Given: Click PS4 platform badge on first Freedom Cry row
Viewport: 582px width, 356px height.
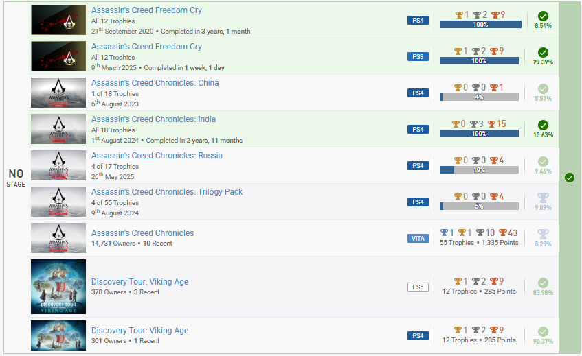Looking at the screenshot, I should (418, 21).
